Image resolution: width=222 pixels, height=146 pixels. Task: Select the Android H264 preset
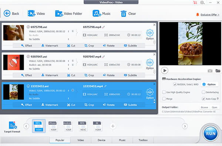tap(68, 126)
